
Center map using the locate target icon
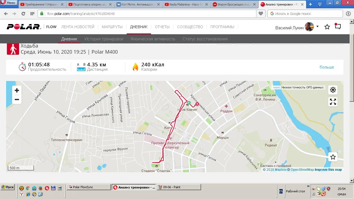click(333, 90)
